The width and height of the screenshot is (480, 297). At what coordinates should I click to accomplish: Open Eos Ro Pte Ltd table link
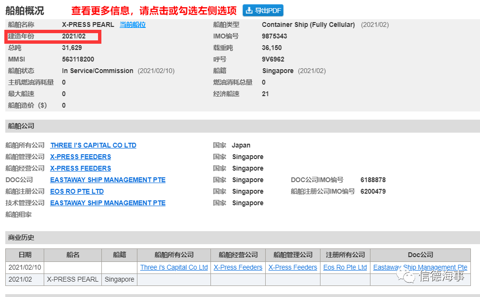(x=345, y=267)
